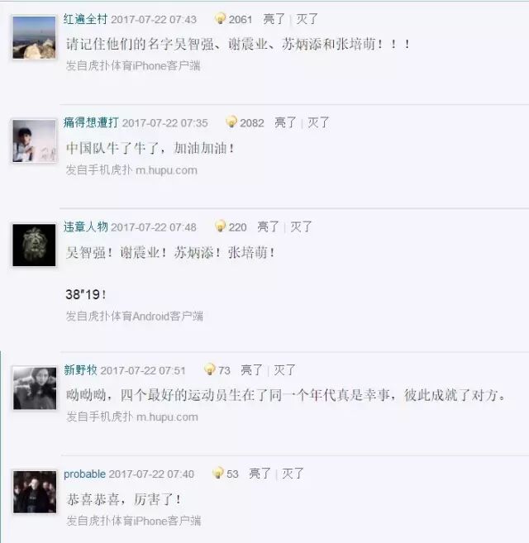Open 新野牧's avatar thumbnail
529x543 pixels.
point(35,388)
